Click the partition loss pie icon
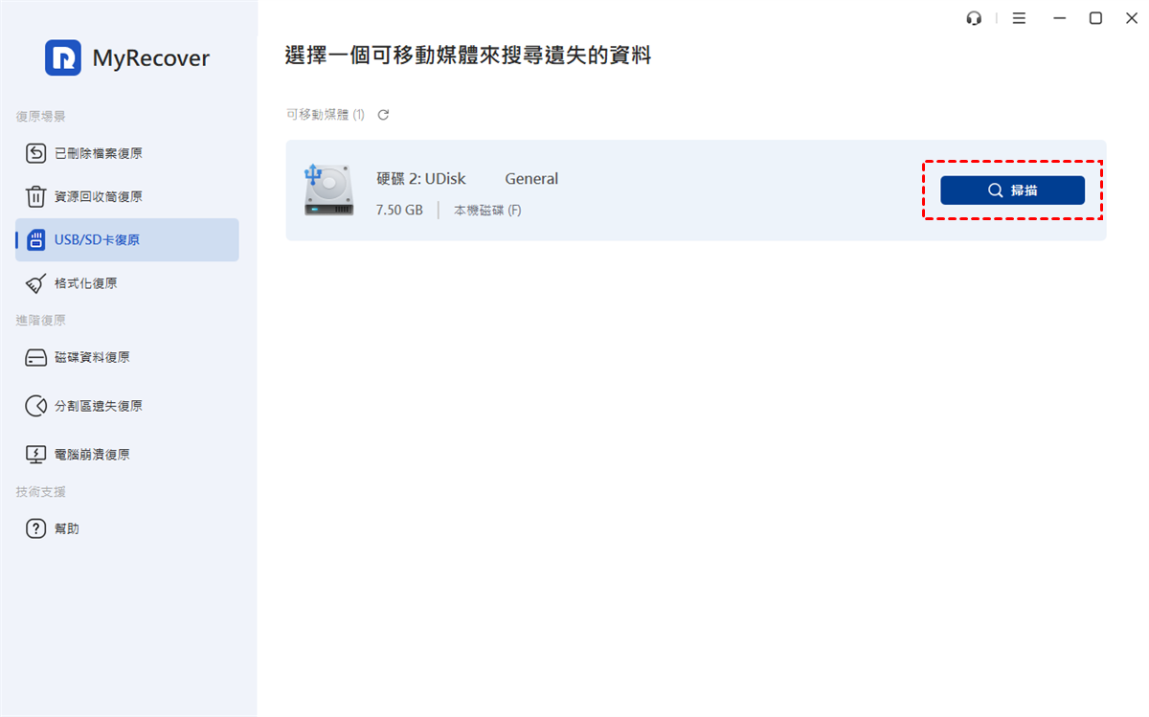The width and height of the screenshot is (1149, 717). click(x=35, y=406)
